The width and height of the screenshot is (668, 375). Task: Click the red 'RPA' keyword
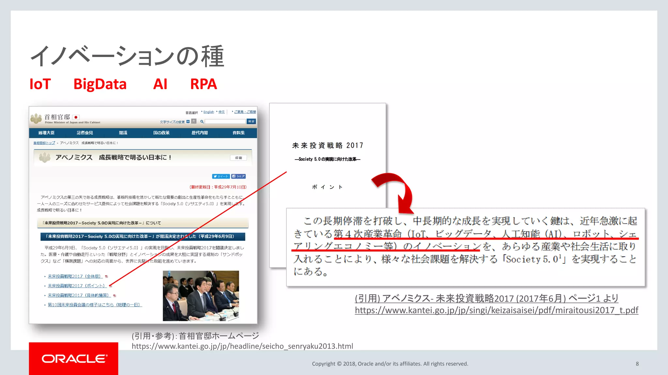[204, 84]
